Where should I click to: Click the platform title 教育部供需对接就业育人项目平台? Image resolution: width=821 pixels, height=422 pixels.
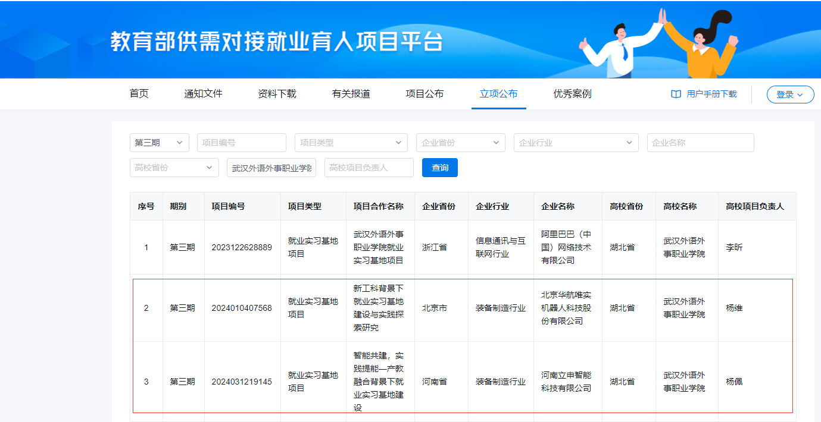tap(277, 42)
